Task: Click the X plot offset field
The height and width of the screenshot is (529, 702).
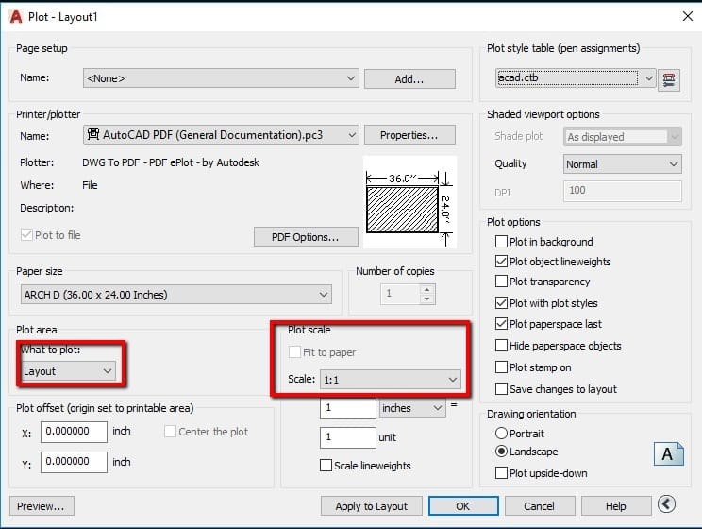Action: tap(74, 432)
